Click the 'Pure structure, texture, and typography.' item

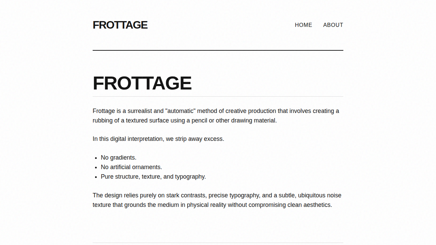tap(153, 177)
